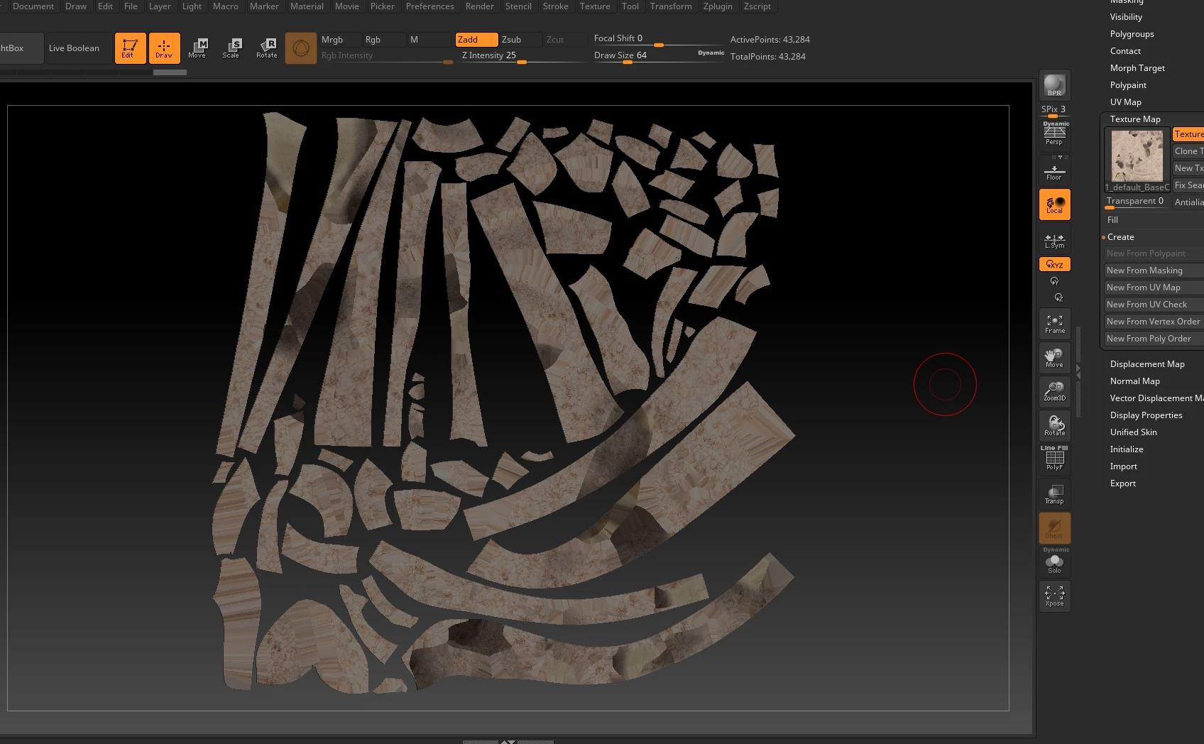This screenshot has height=744, width=1204.
Task: Click the Floor grid icon
Action: tap(1054, 172)
